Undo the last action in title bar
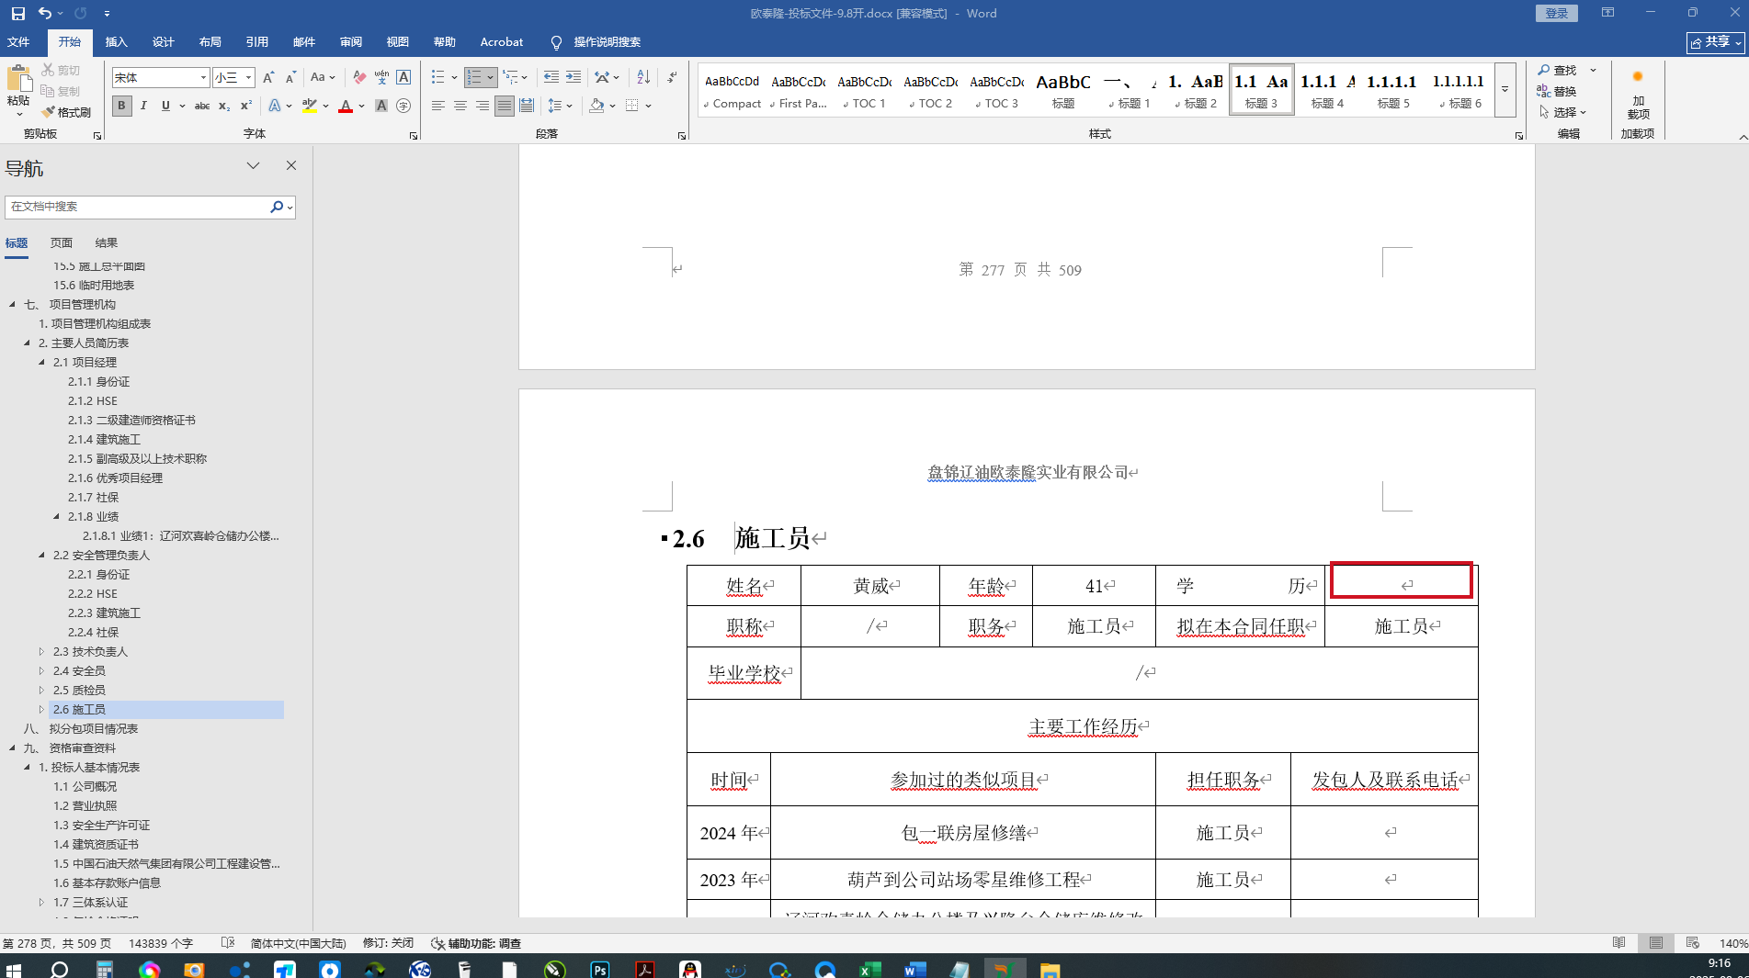Viewport: 1749px width, 978px height. tap(44, 14)
